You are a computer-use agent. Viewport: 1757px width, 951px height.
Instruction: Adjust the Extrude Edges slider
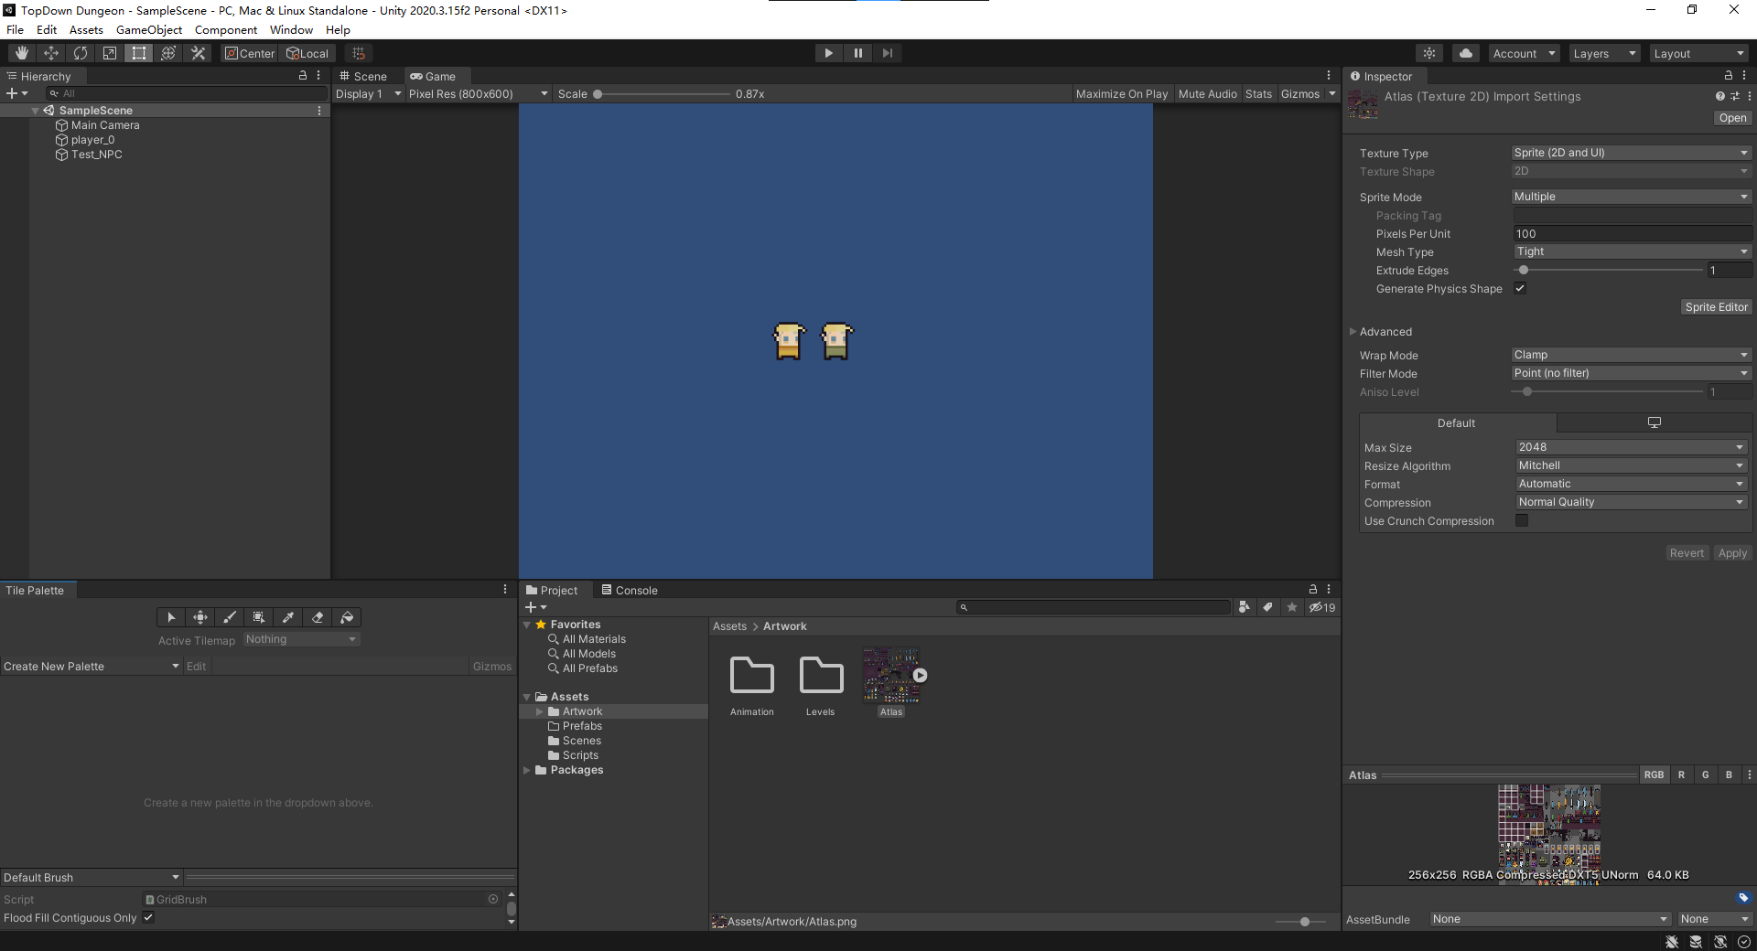[1524, 270]
